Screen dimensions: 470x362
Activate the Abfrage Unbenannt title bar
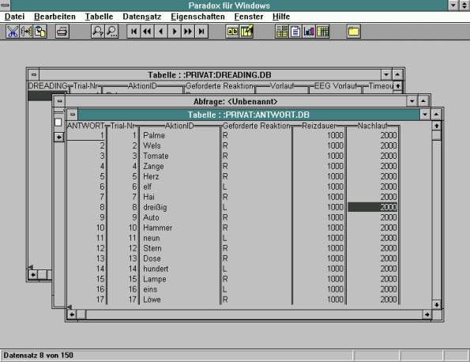coord(235,101)
